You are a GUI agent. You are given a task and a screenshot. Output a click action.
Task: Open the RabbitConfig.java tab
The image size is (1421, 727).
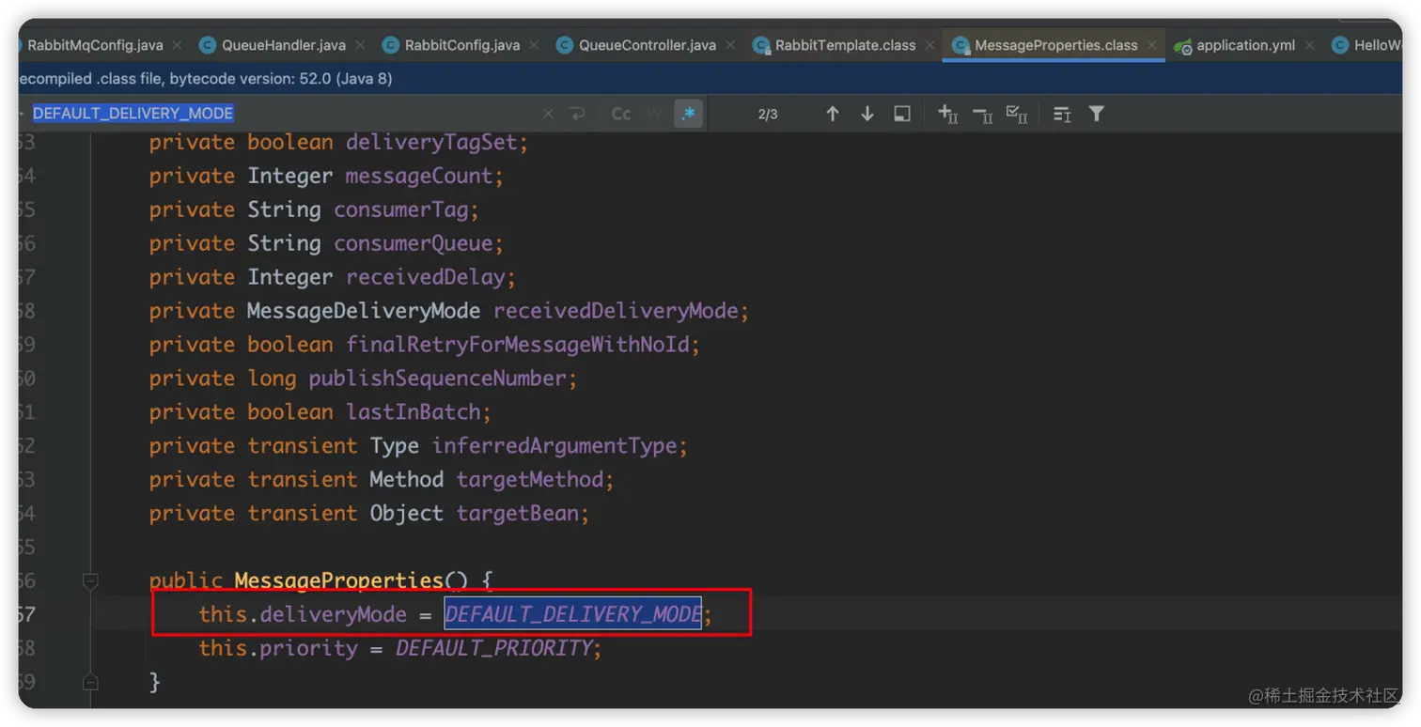(x=462, y=45)
